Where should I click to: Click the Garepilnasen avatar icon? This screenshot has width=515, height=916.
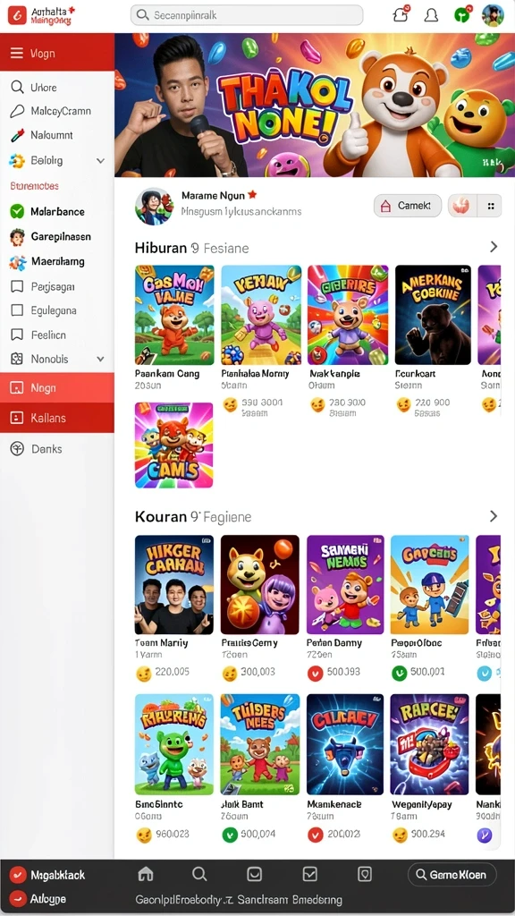(x=17, y=236)
